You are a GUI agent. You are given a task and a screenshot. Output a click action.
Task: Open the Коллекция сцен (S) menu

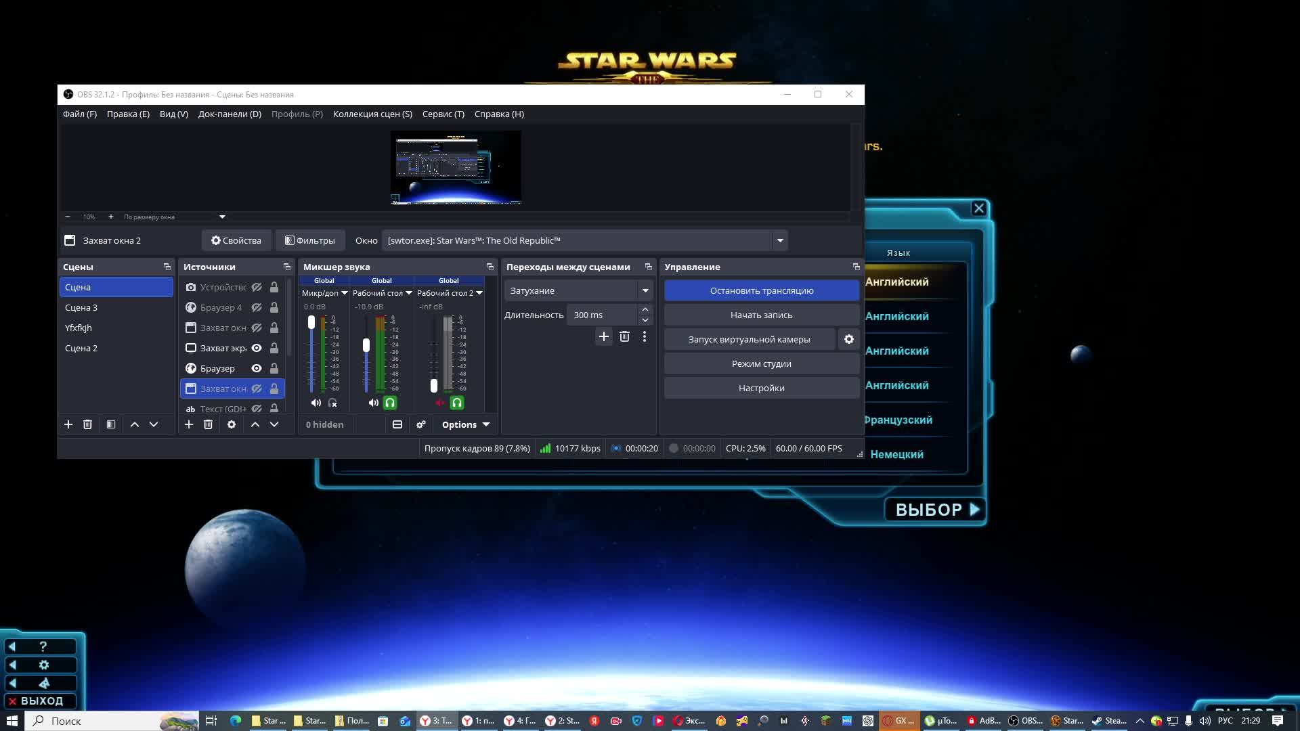point(372,114)
